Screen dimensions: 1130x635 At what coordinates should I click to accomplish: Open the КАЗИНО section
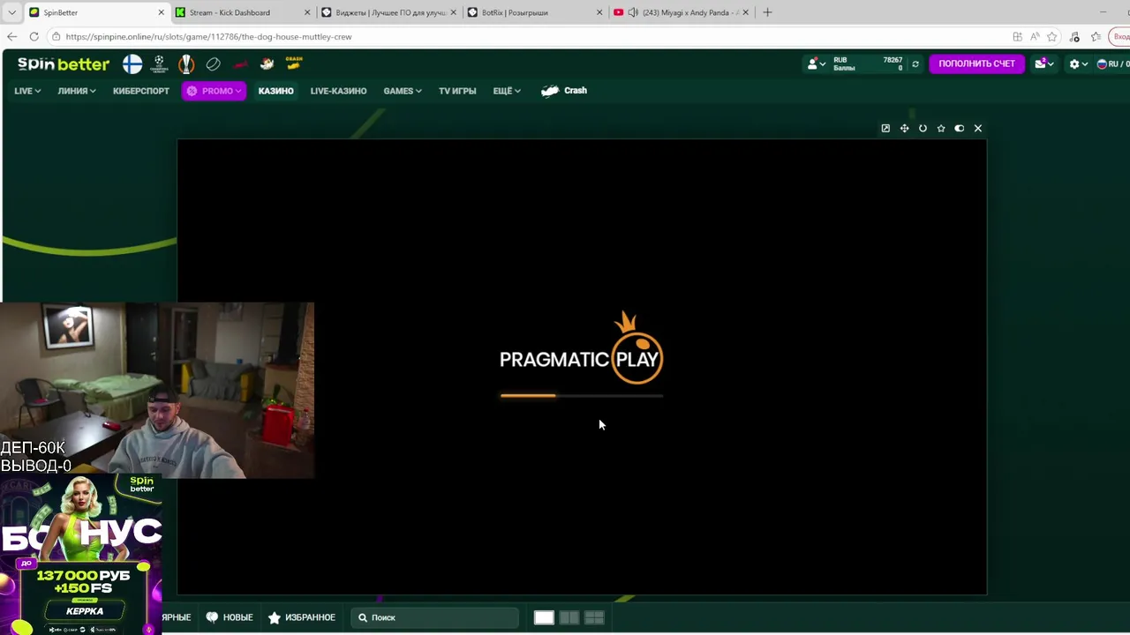pyautogui.click(x=275, y=91)
